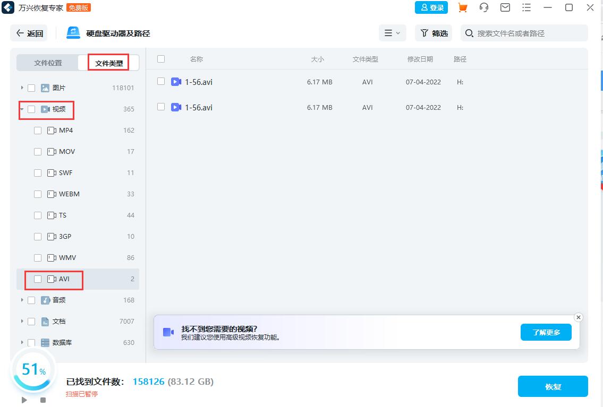603x407 pixels.
Task: Open the mail message icon
Action: coord(505,7)
